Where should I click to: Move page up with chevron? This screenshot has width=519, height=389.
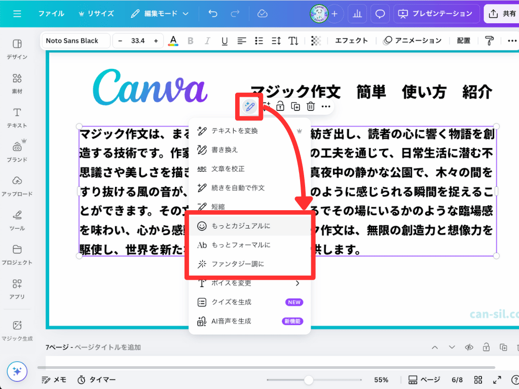tap(435, 347)
